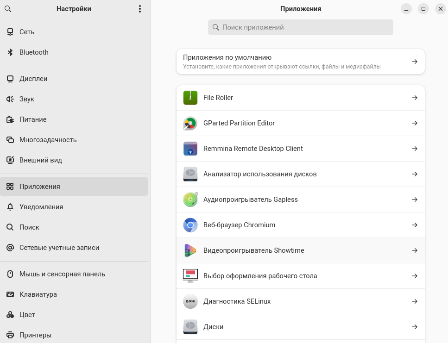
Task: Click the Bluetooth icon in sidebar
Action: point(10,52)
